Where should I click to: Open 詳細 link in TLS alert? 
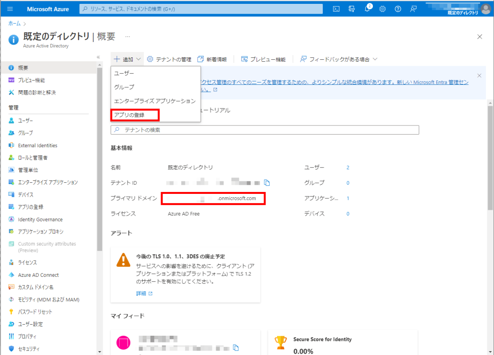coord(144,293)
